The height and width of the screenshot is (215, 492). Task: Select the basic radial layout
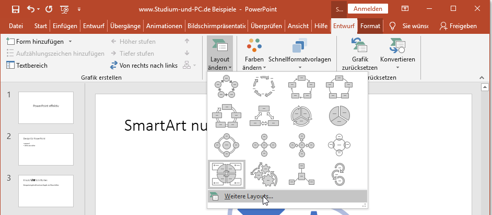pos(264,145)
